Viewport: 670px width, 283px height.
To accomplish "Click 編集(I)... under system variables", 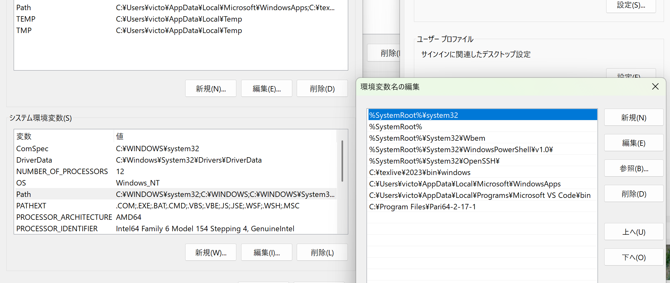I will tap(267, 253).
